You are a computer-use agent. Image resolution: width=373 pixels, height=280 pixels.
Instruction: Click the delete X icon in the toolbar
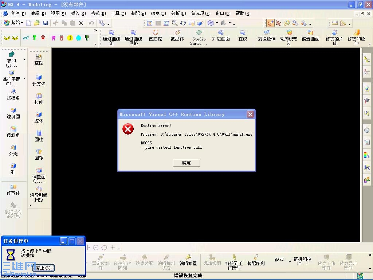(81, 23)
